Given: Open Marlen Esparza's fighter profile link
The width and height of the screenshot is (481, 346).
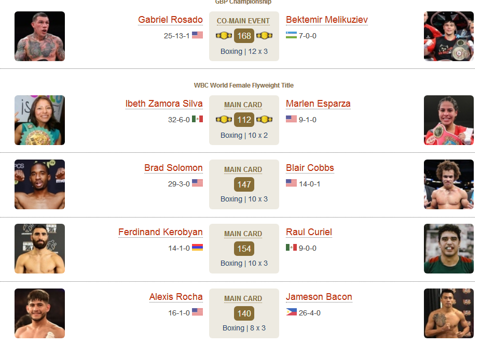Looking at the screenshot, I should coord(318,104).
